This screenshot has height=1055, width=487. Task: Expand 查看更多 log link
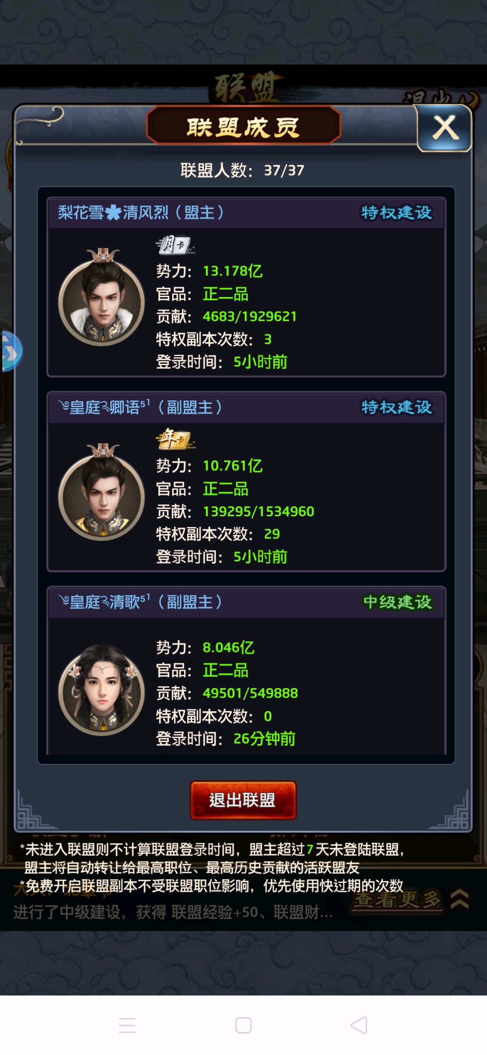click(397, 900)
